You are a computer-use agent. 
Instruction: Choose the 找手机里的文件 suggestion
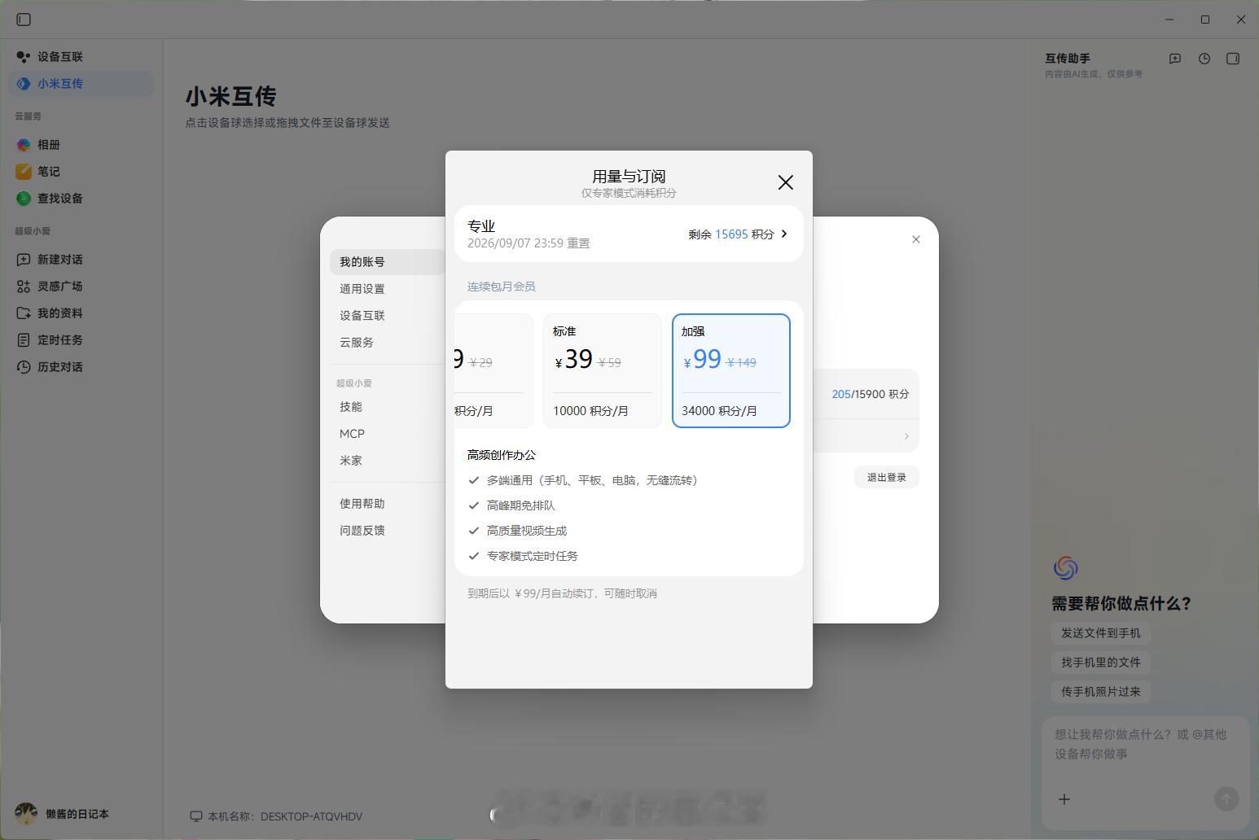(x=1101, y=663)
